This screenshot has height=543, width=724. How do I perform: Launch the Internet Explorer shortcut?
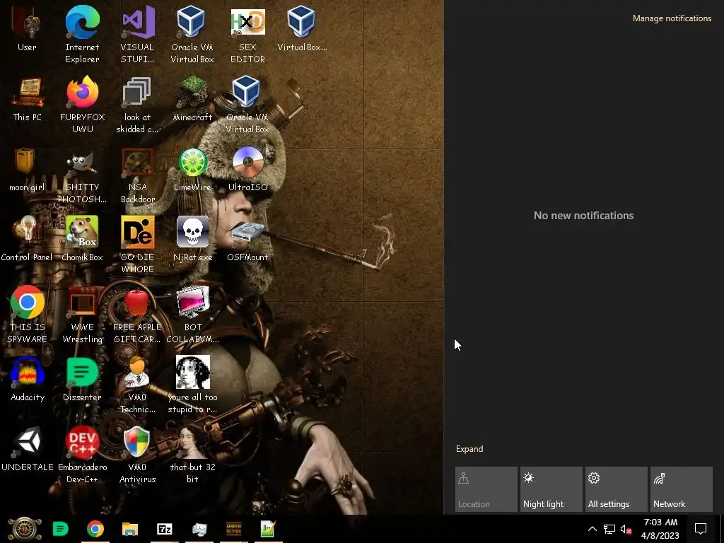pos(82,35)
